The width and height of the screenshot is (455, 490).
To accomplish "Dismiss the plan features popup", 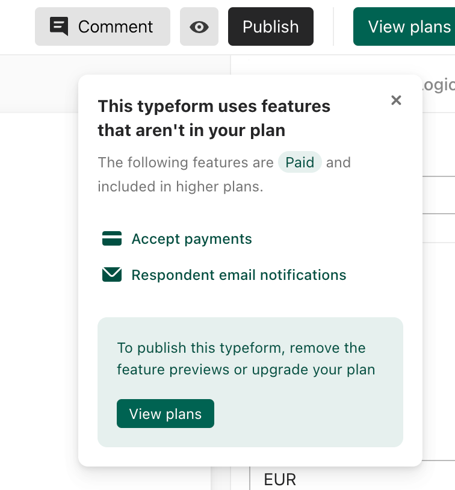I will (396, 100).
